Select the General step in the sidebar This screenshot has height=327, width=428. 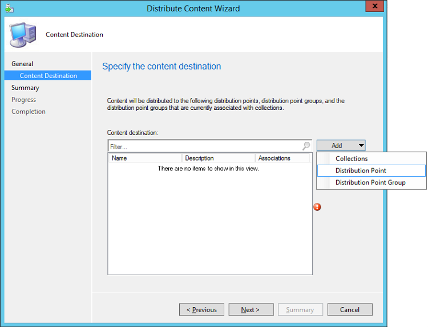[22, 64]
